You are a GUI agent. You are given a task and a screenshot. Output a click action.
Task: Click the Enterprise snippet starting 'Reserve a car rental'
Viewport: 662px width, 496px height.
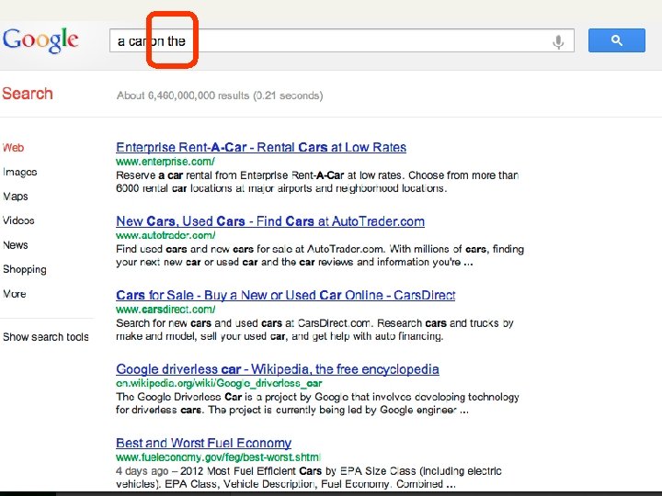pos(317,182)
